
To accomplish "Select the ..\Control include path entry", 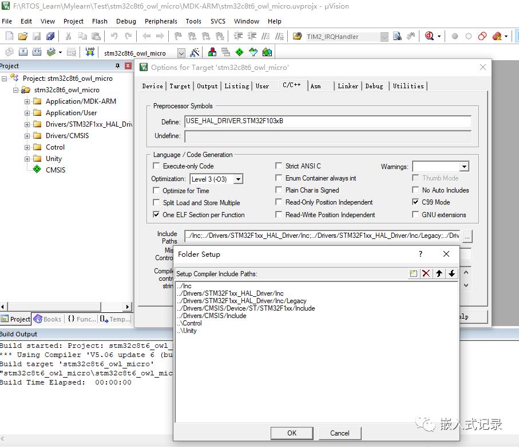I will pos(189,323).
